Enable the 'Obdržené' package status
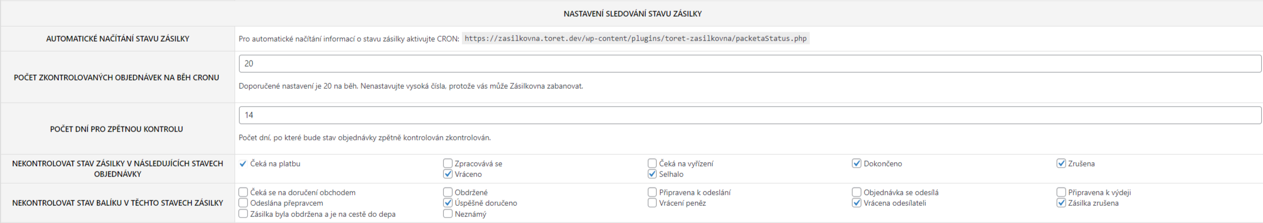Screen dimensions: 1263x223 coord(448,192)
